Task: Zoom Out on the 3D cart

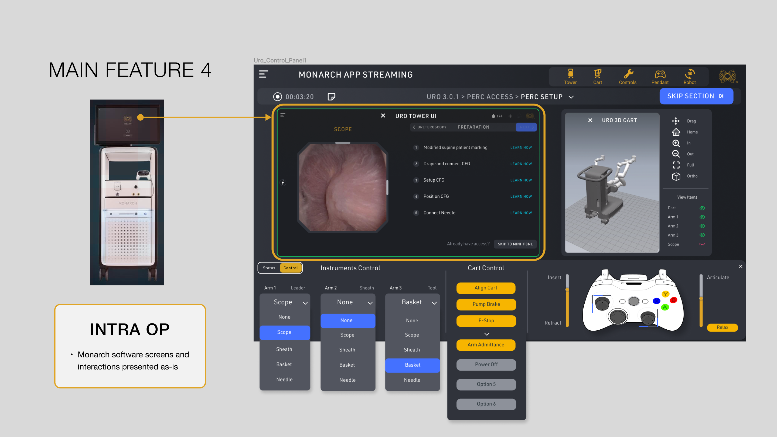Action: pos(676,154)
